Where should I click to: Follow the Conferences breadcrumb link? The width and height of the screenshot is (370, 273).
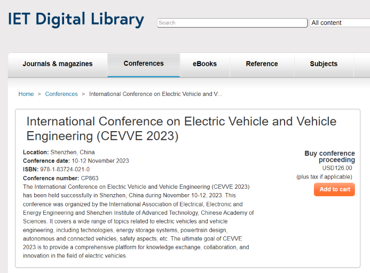pos(61,94)
